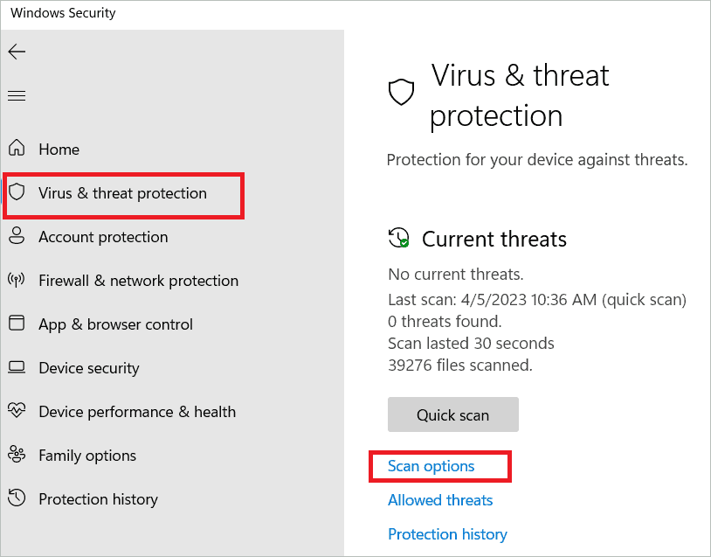Open Home in the sidebar
The height and width of the screenshot is (557, 711).
tap(59, 150)
